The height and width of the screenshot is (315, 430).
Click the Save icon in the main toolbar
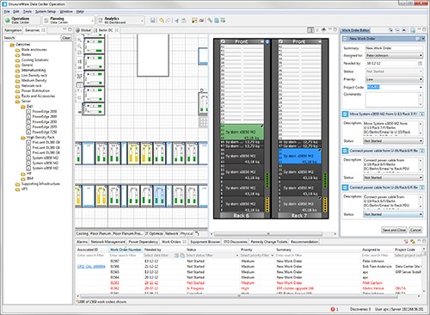153,21
